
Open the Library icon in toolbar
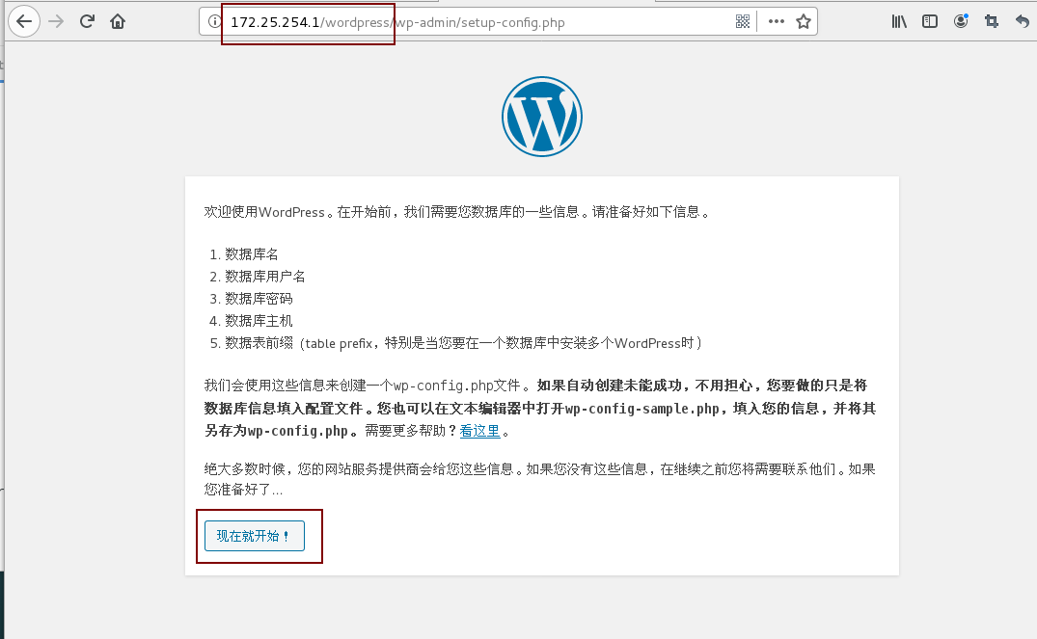899,22
